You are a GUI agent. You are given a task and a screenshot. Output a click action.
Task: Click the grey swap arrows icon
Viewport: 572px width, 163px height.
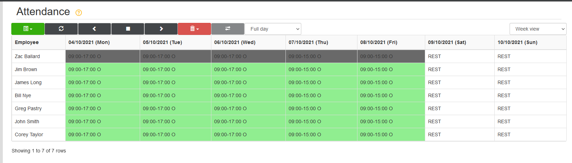[x=228, y=29]
